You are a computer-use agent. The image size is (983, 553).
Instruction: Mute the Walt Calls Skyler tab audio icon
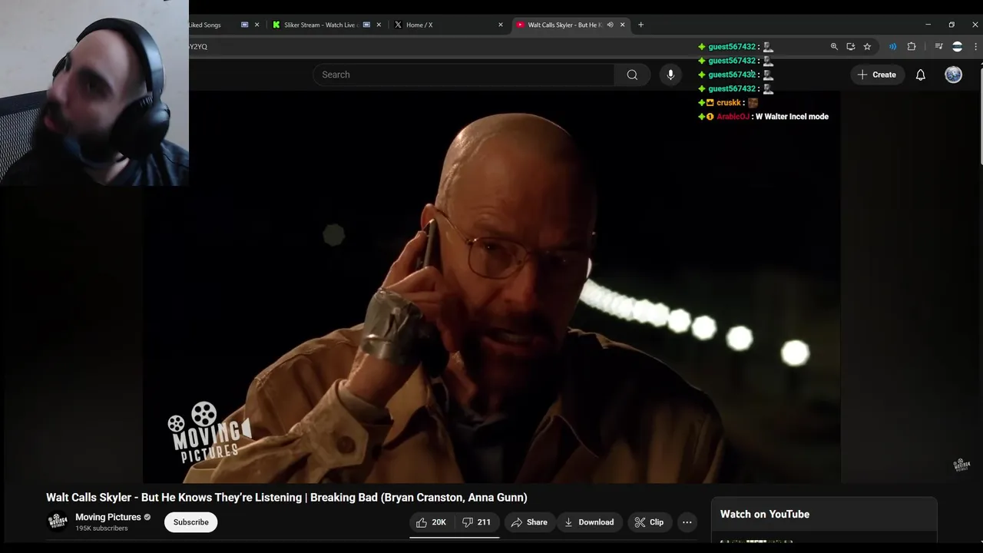[610, 25]
